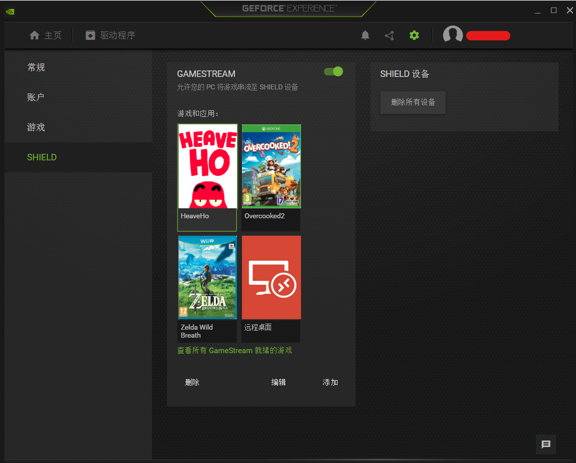This screenshot has width=576, height=463.
Task: Select 账户 in the settings sidebar
Action: (x=78, y=97)
